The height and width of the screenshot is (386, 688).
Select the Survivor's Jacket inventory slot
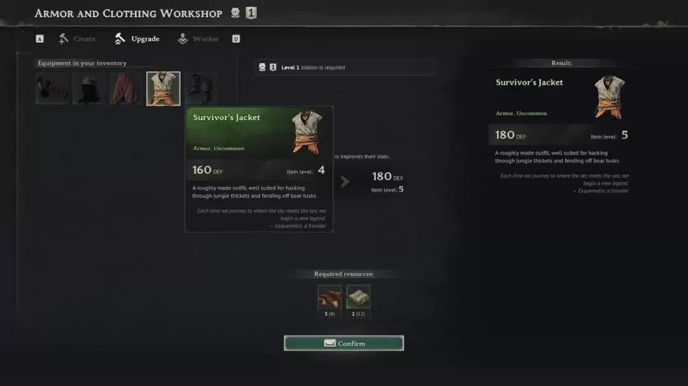[x=163, y=88]
